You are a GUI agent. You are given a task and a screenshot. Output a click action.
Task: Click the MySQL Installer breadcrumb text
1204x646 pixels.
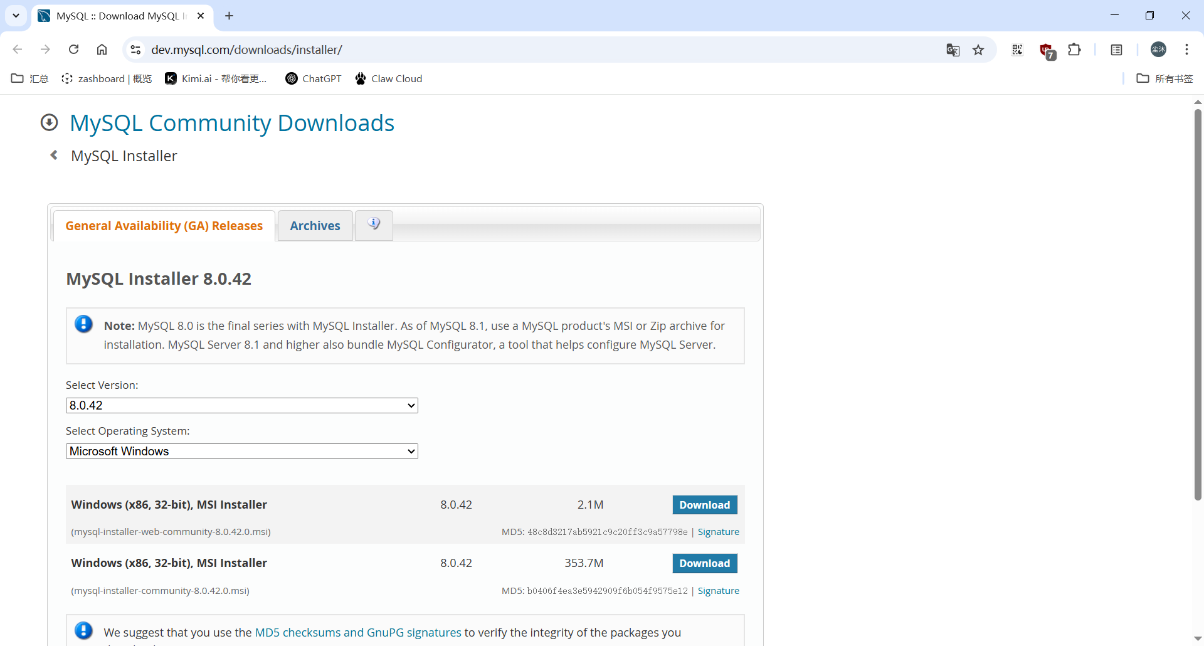coord(124,156)
